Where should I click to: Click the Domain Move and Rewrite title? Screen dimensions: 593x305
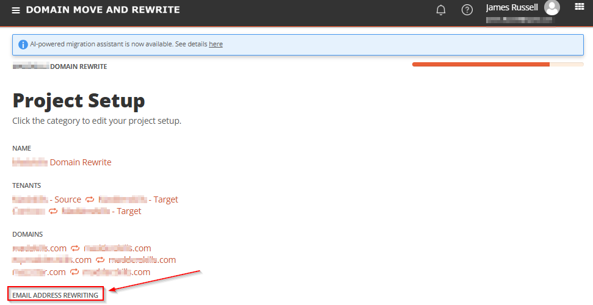[103, 10]
